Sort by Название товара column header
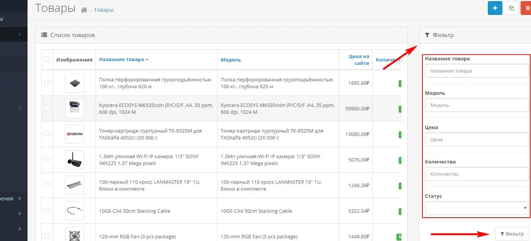This screenshot has height=241, width=531. 123,60
